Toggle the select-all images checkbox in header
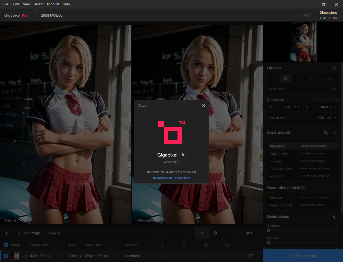 [6, 245]
